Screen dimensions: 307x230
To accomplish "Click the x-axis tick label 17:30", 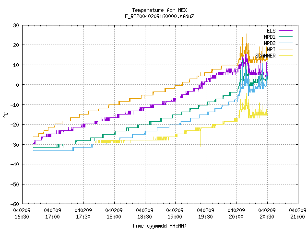I will tap(83, 217).
